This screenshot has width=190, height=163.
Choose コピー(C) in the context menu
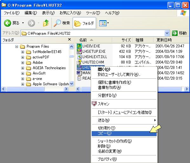pyautogui.click(x=124, y=133)
